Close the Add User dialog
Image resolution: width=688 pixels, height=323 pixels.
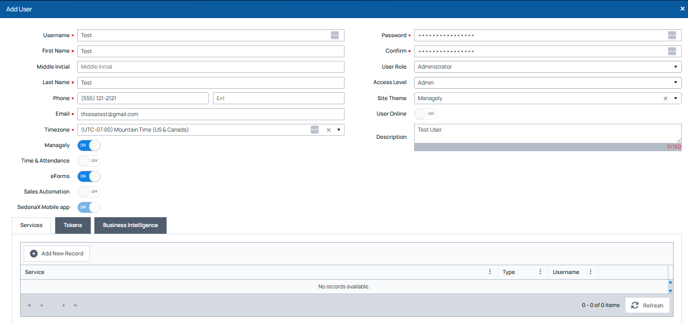pos(682,9)
